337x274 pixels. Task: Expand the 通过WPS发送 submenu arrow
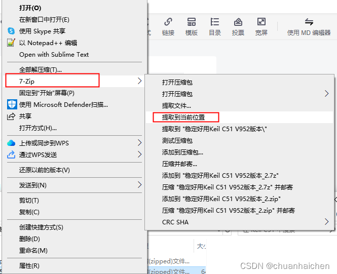coord(140,154)
